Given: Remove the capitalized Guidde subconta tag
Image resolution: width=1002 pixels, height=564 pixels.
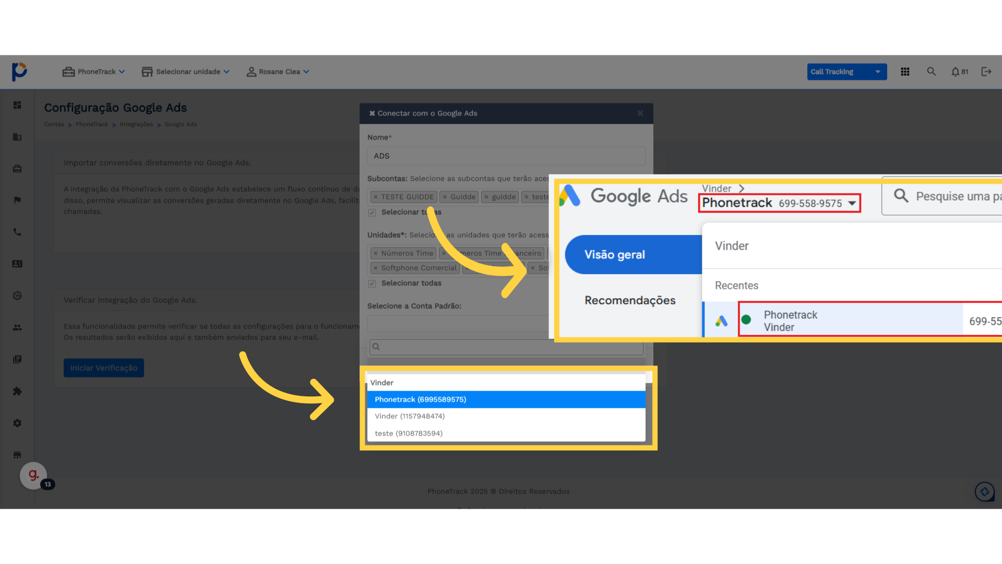Looking at the screenshot, I should 445,197.
